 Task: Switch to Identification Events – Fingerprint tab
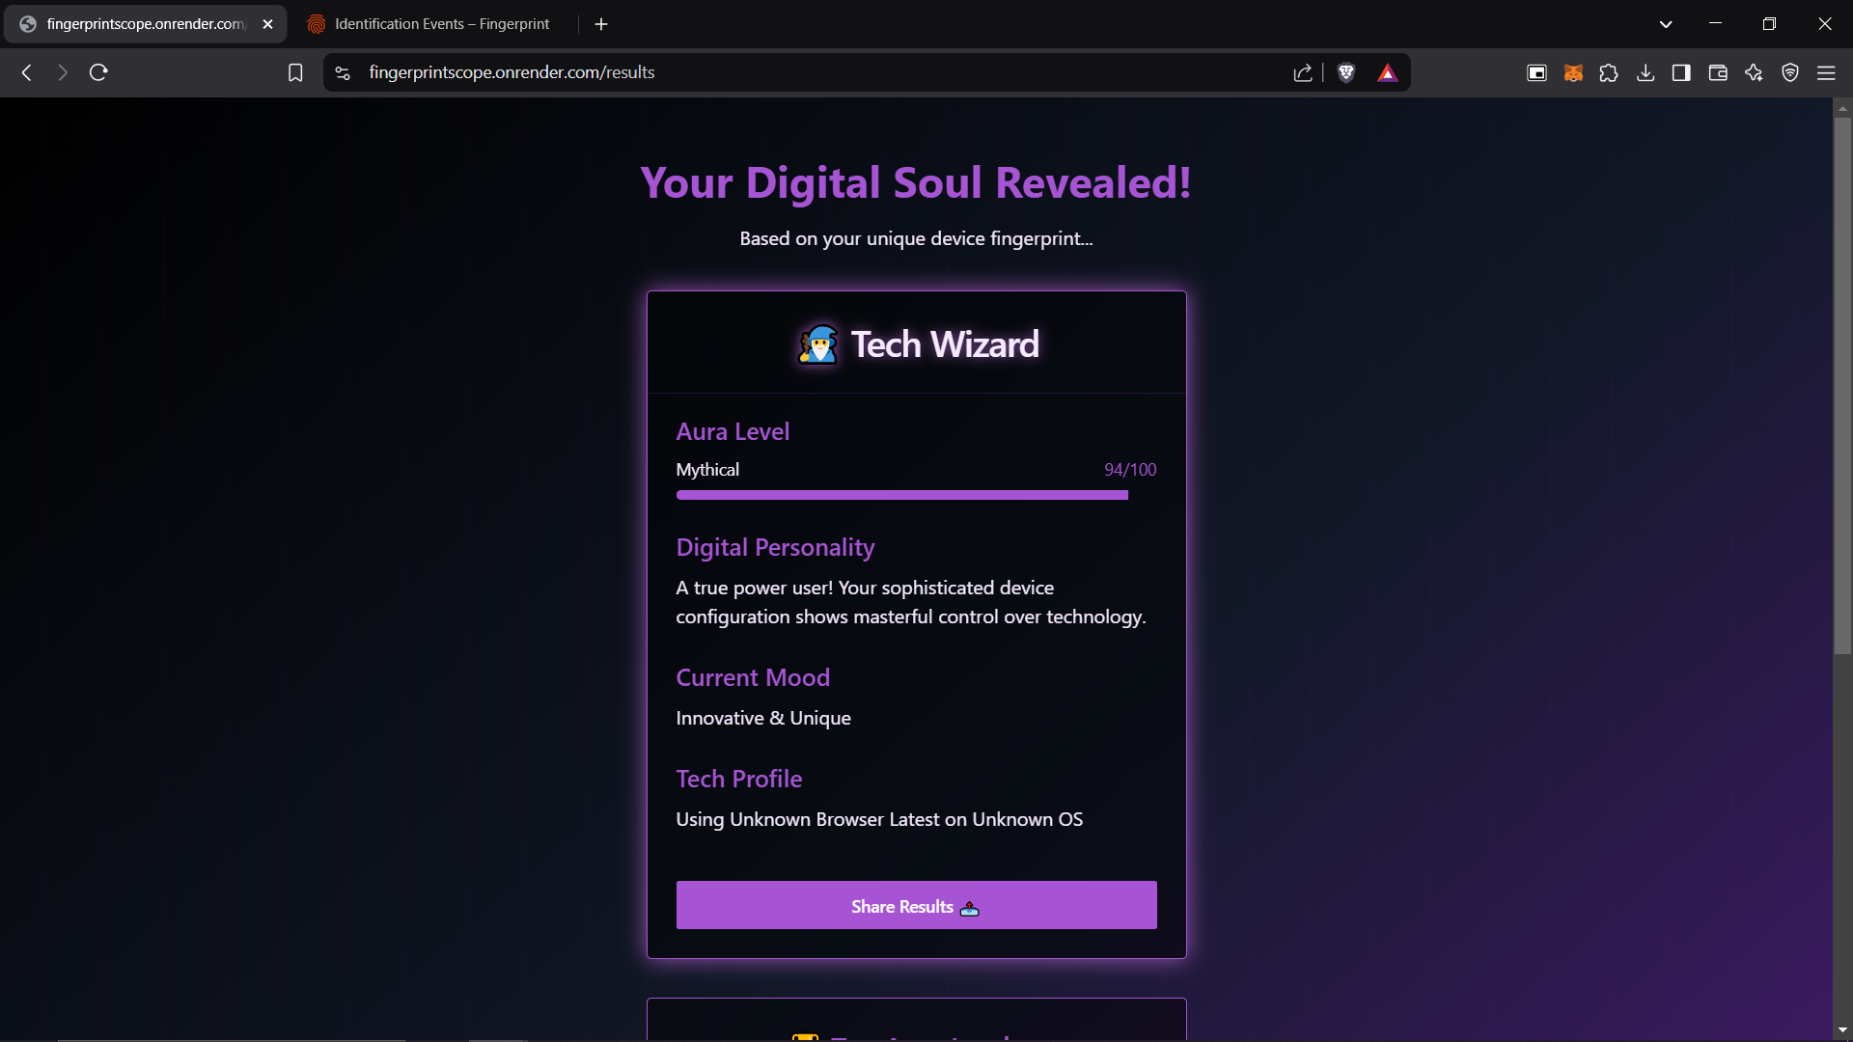pos(441,24)
